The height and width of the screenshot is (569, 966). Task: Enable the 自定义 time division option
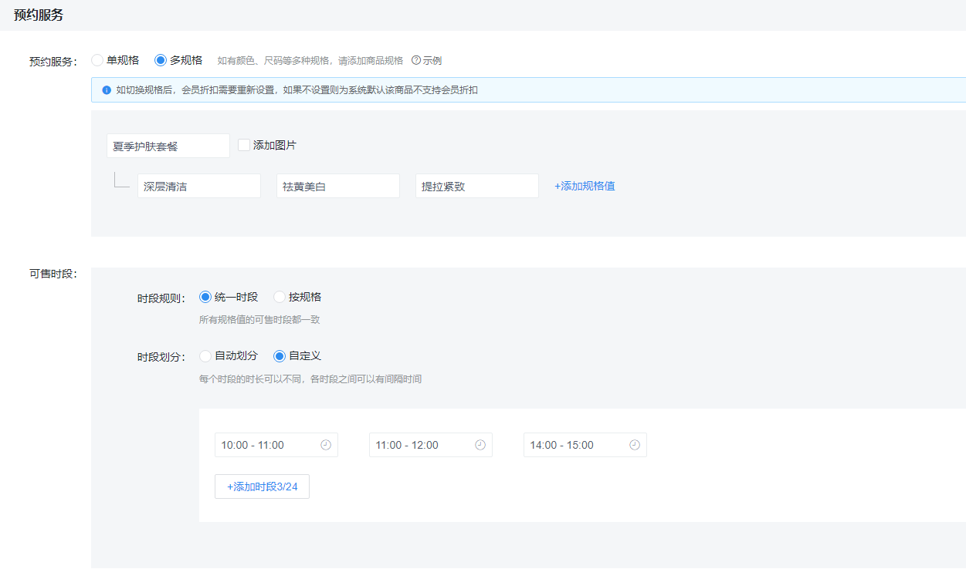click(x=278, y=355)
